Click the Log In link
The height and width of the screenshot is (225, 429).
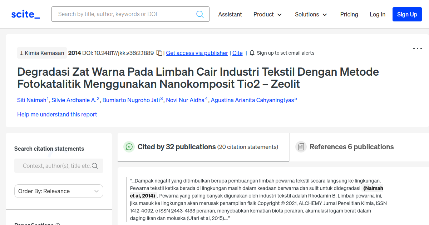coord(377,14)
